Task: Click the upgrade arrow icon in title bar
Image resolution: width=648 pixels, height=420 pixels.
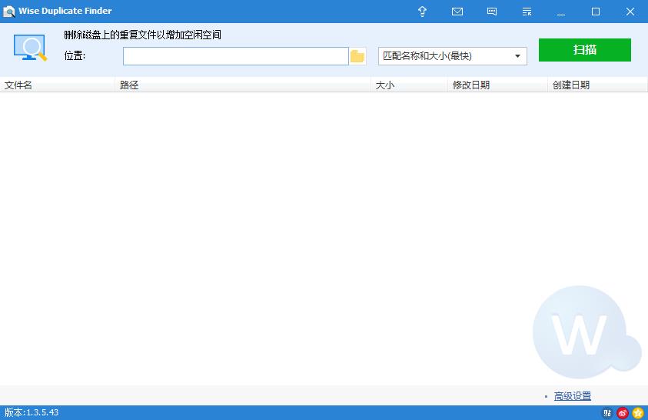Action: click(x=422, y=12)
